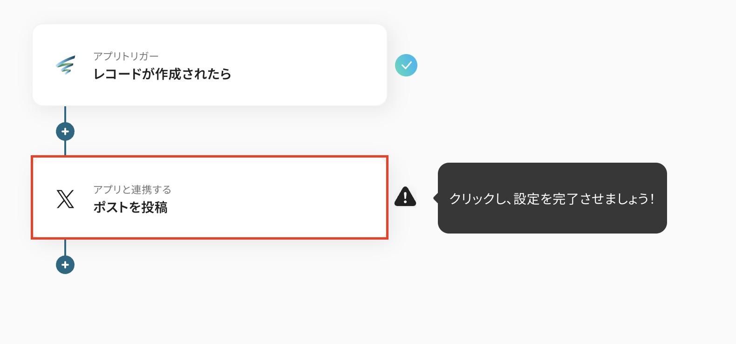The height and width of the screenshot is (344, 736).
Task: Click connector line just above post card
Action: pyautogui.click(x=65, y=148)
